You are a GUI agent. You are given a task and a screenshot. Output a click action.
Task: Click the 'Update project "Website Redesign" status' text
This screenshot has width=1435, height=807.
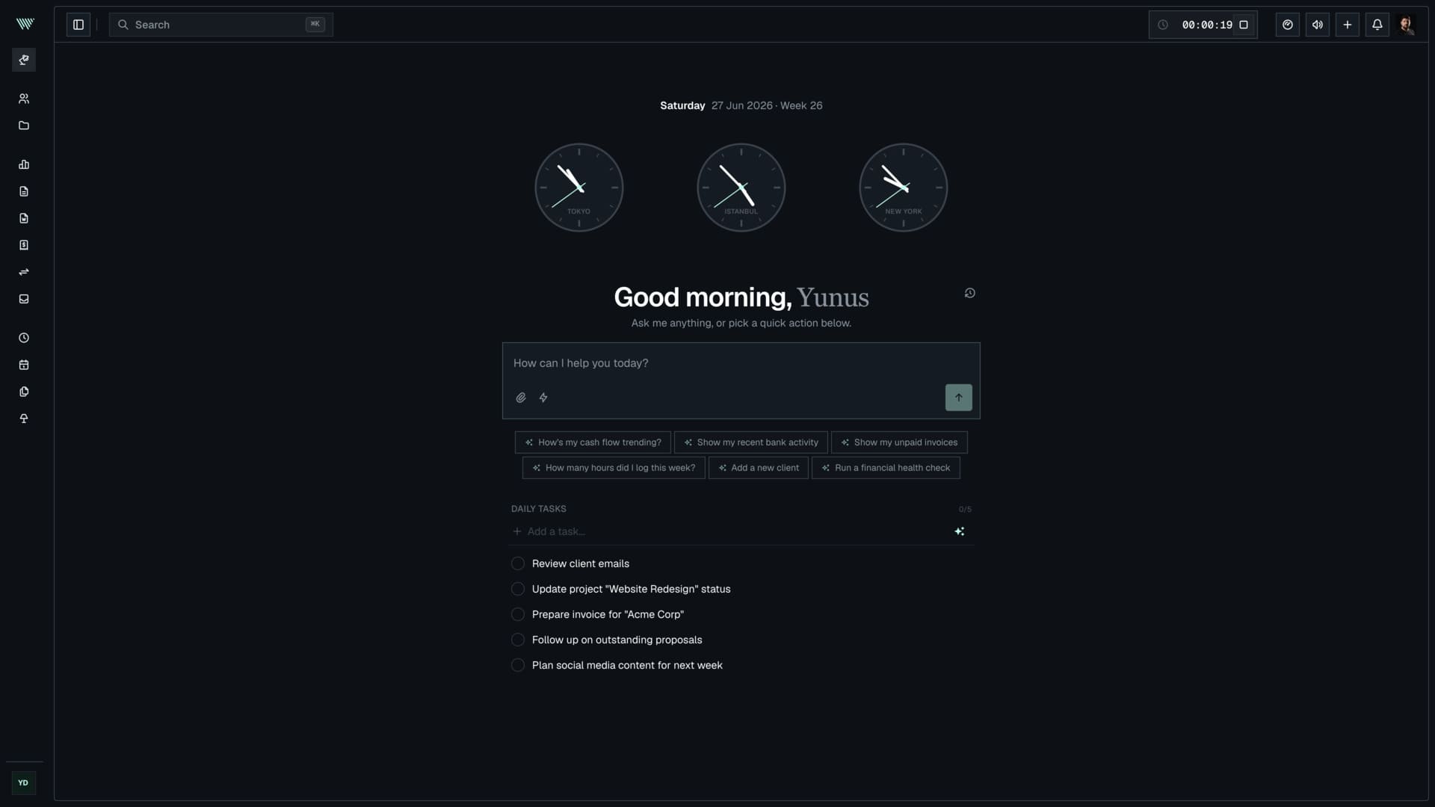pos(632,589)
